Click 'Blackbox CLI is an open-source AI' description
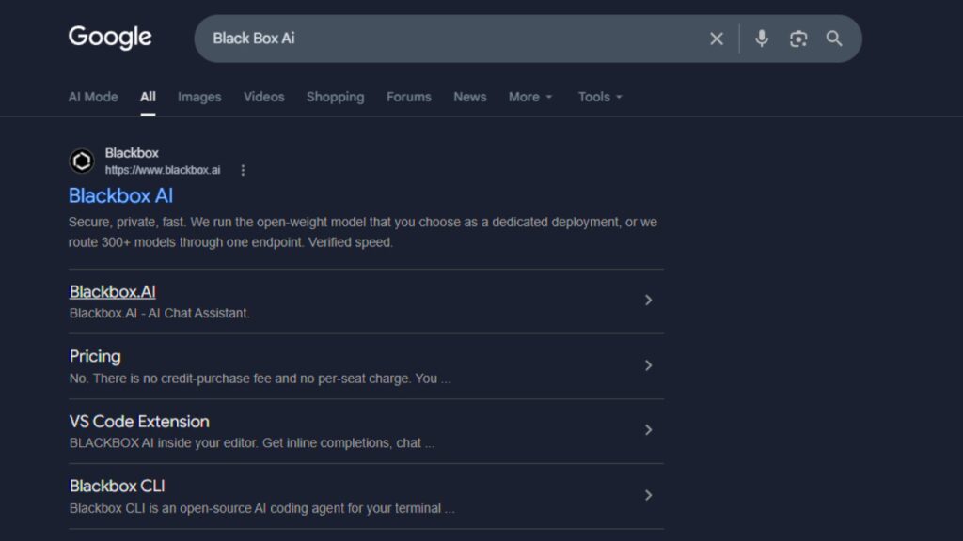This screenshot has height=541, width=963. [262, 508]
